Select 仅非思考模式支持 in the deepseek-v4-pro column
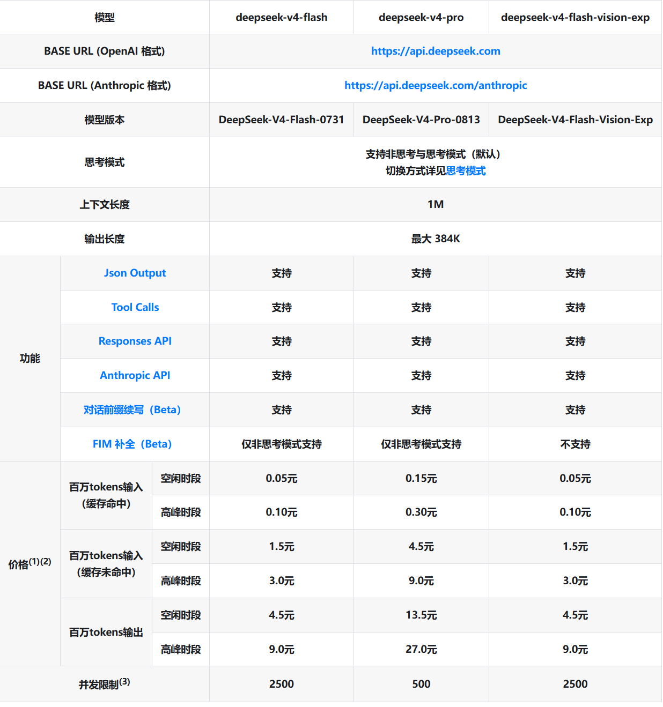 pos(421,444)
